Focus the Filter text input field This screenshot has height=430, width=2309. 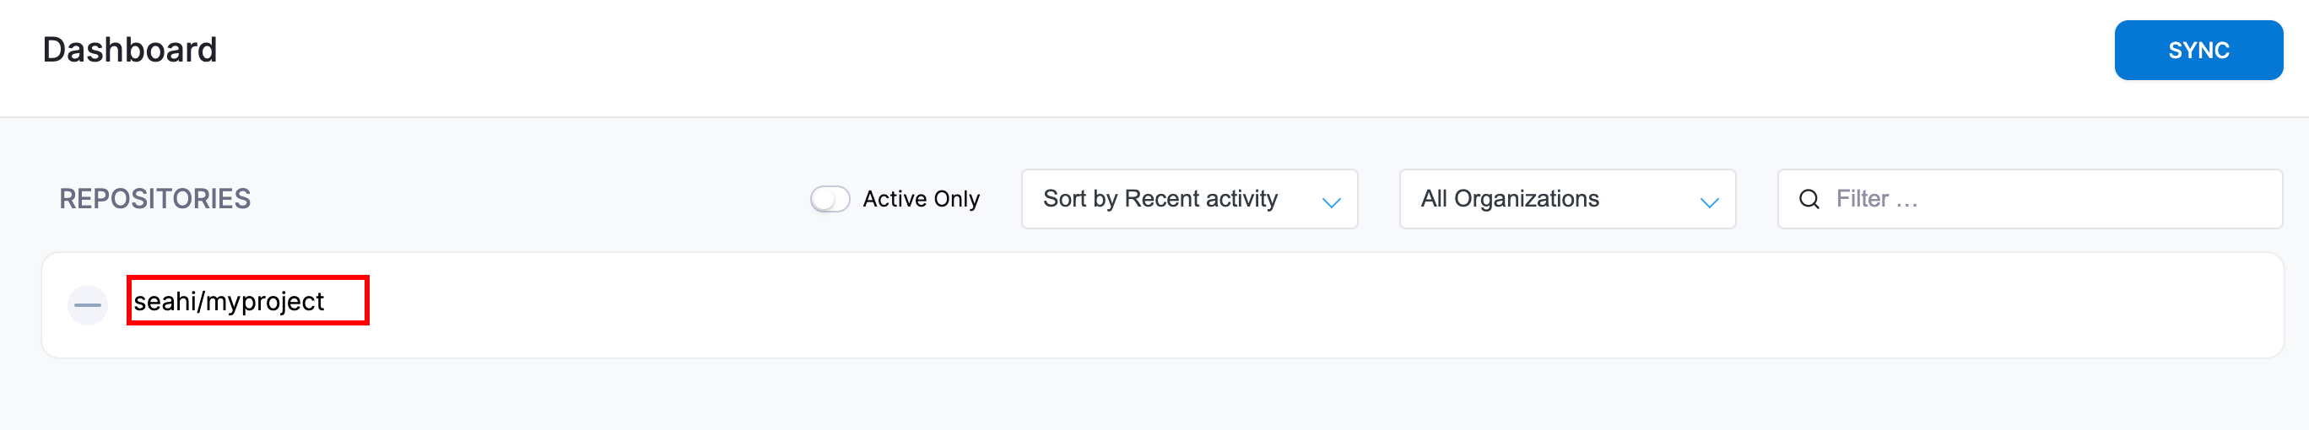coord(2031,199)
